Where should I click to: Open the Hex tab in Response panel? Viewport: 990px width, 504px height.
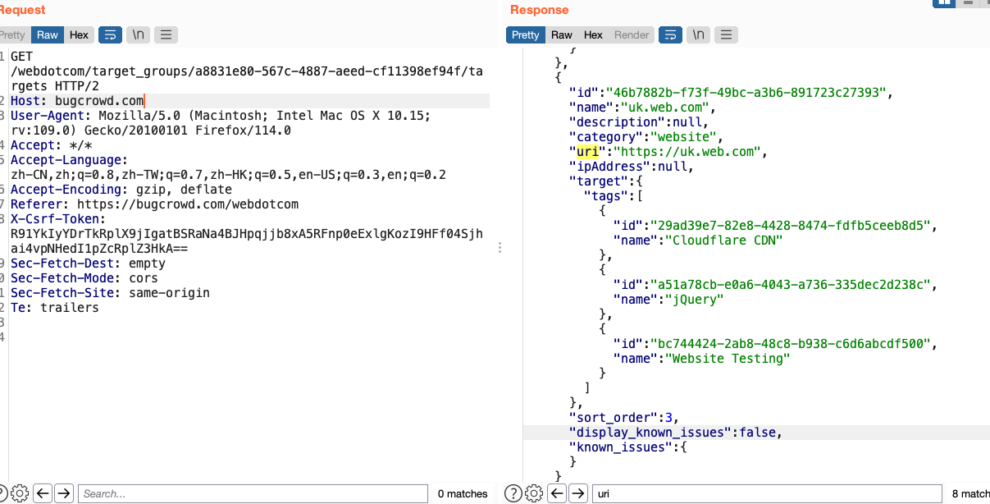593,34
